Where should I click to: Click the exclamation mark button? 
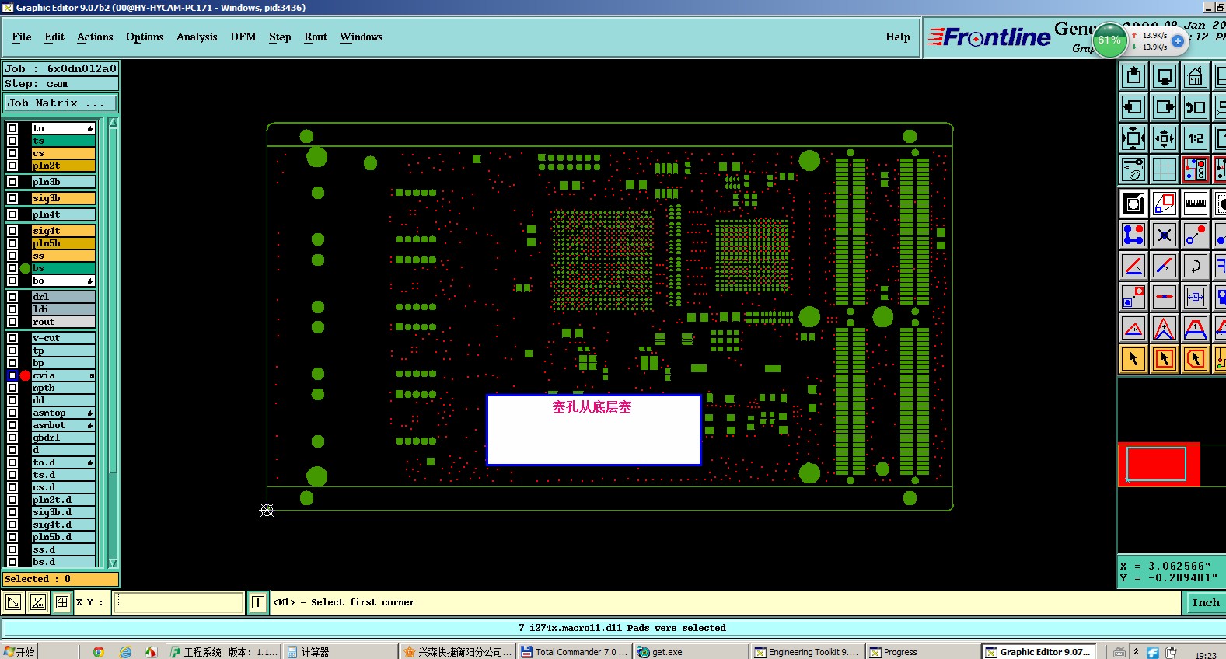coord(258,602)
